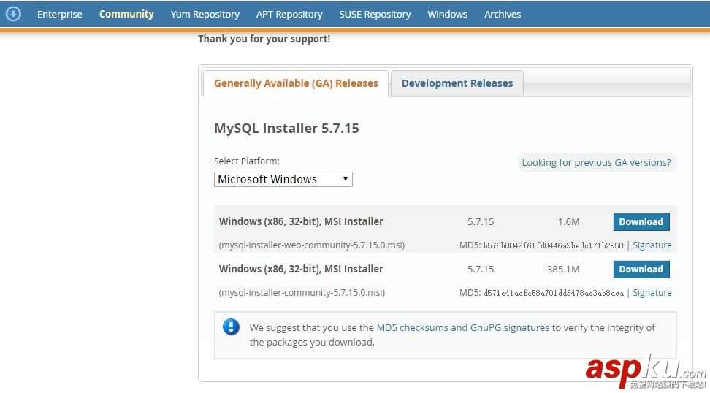Open MD5 checksums and GnuPG signatures link
The image size is (710, 393).
(462, 328)
